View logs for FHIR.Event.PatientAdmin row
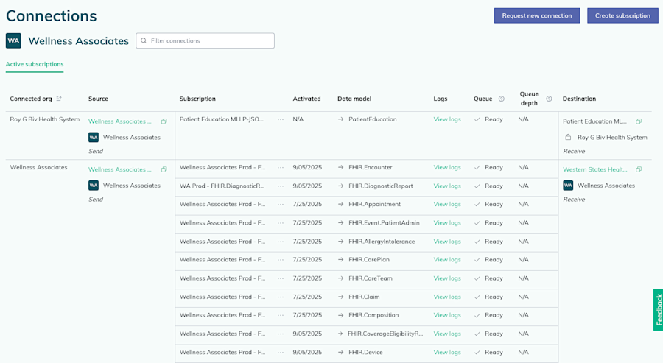 click(x=447, y=223)
